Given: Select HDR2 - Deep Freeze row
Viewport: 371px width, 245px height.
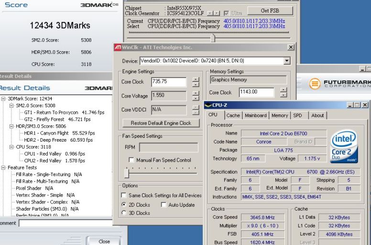Looking at the screenshot, I should pos(58,140).
